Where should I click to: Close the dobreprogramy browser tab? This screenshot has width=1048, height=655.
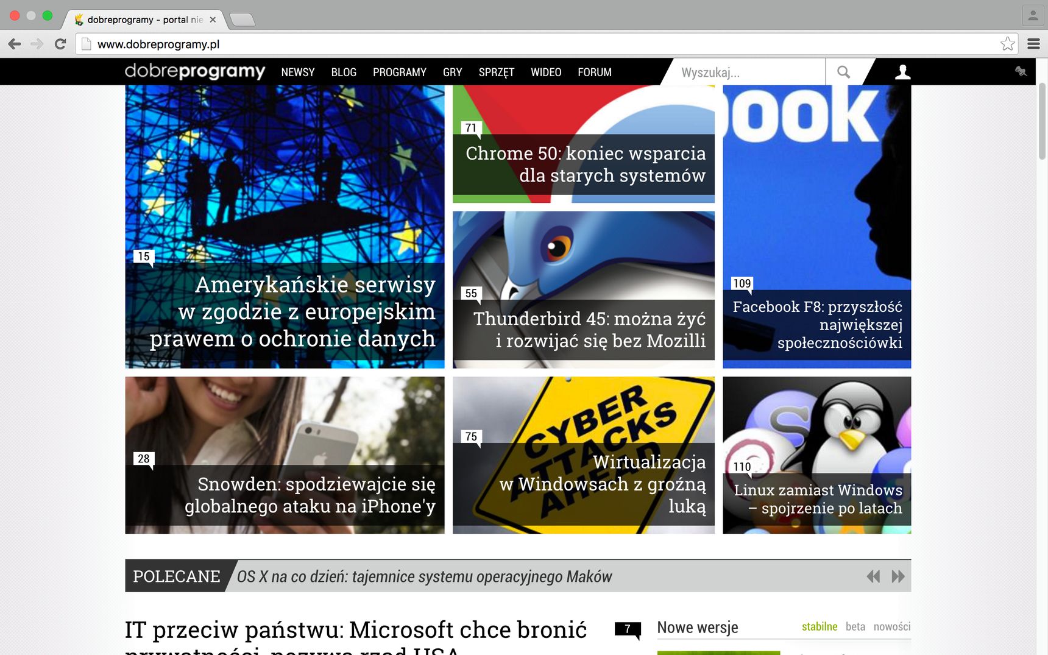pyautogui.click(x=213, y=19)
